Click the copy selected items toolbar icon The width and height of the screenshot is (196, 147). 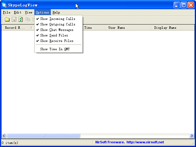click(28, 20)
